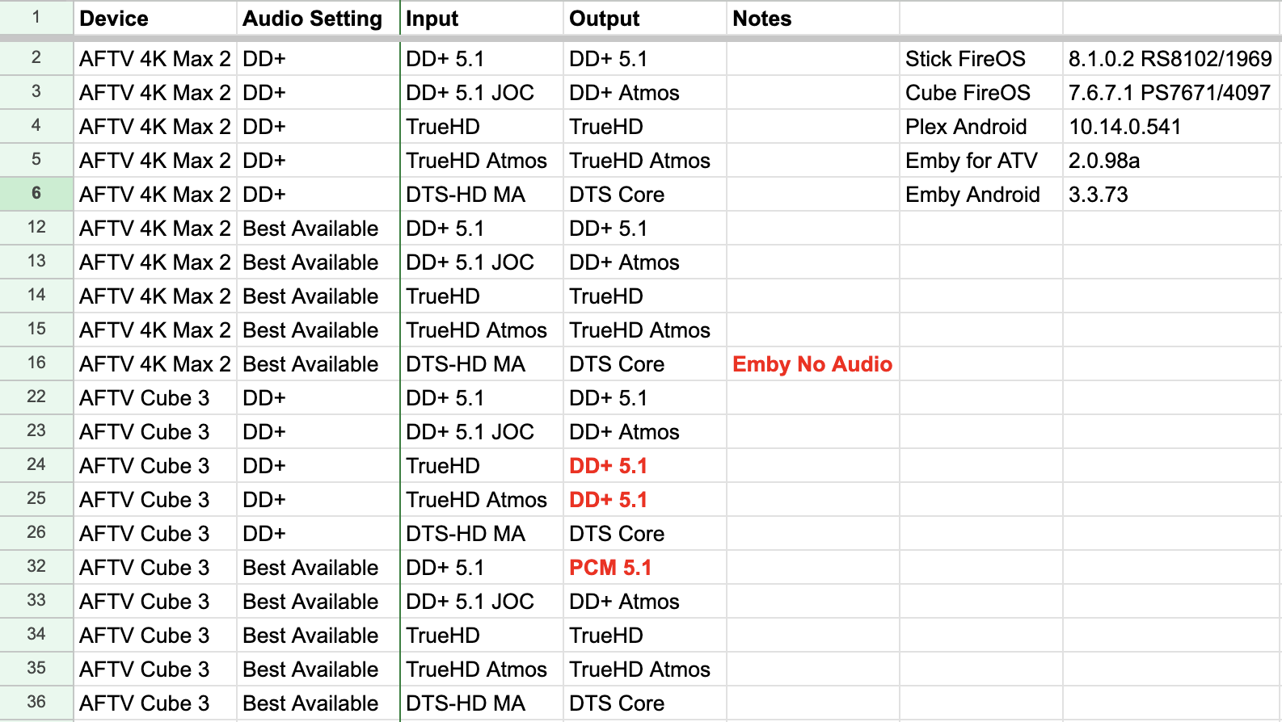Select row 6 by its row header
This screenshot has width=1282, height=722.
(36, 193)
